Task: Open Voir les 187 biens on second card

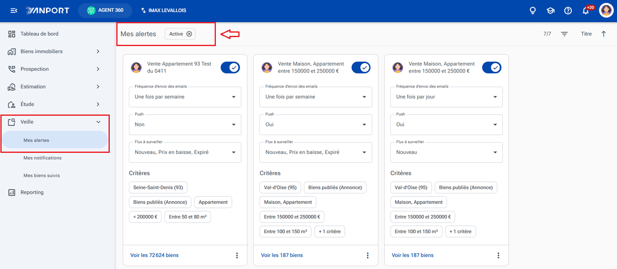Action: 282,256
